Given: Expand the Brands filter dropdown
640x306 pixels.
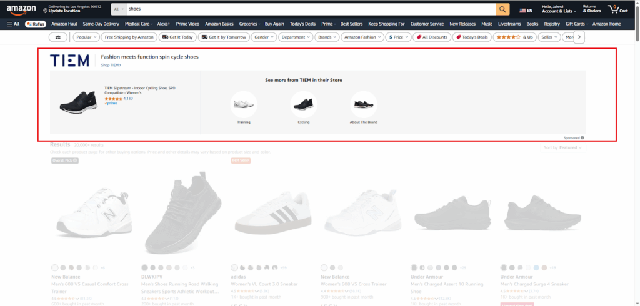Looking at the screenshot, I should 326,37.
